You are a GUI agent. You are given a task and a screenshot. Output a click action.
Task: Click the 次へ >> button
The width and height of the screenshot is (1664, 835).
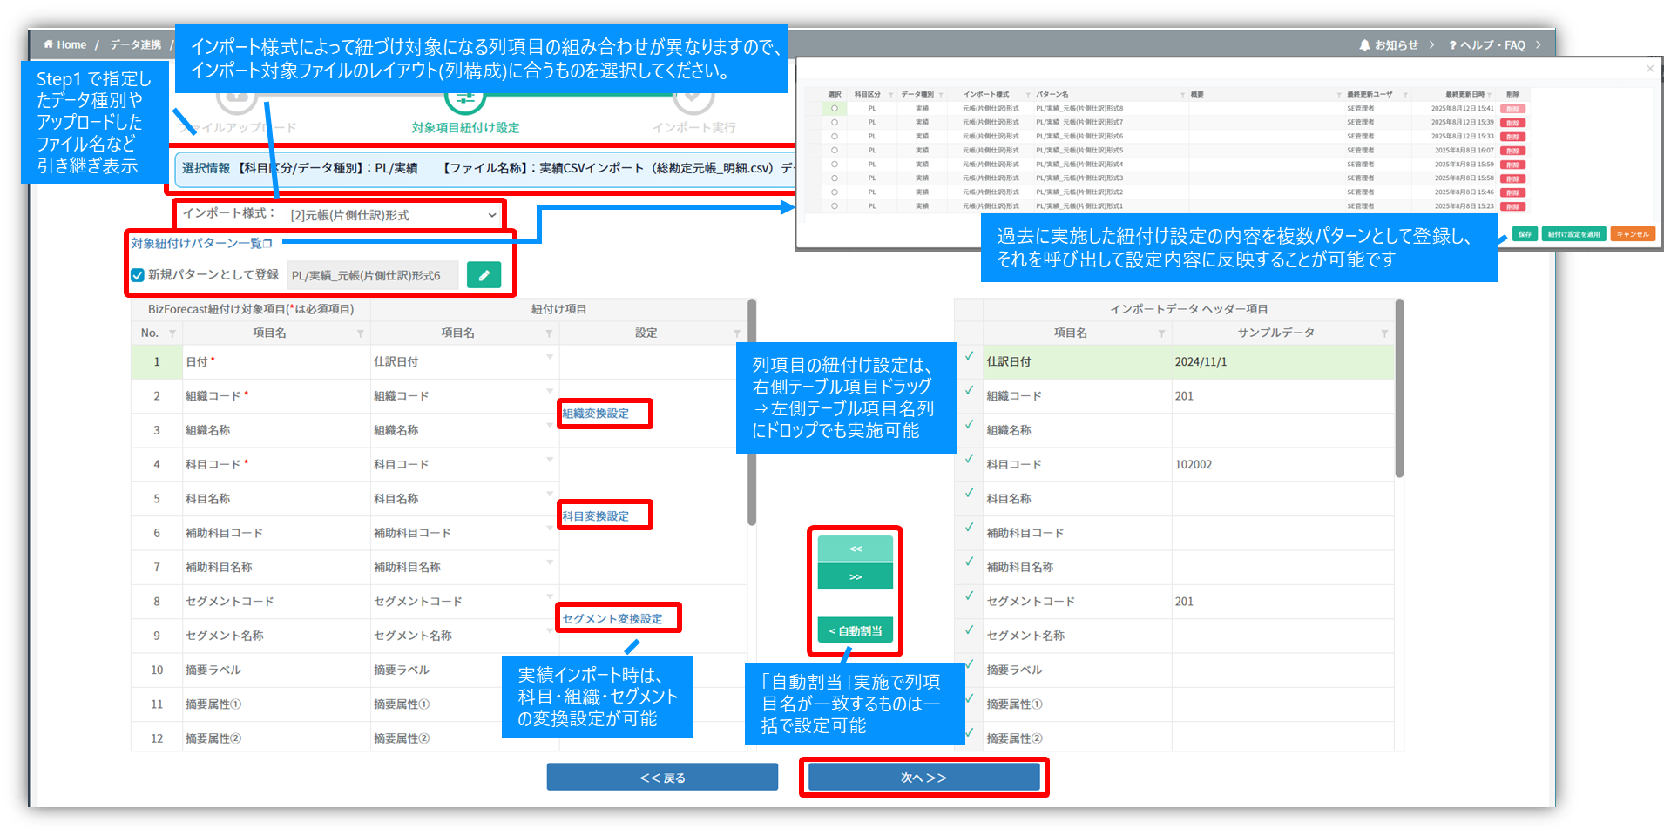[923, 778]
